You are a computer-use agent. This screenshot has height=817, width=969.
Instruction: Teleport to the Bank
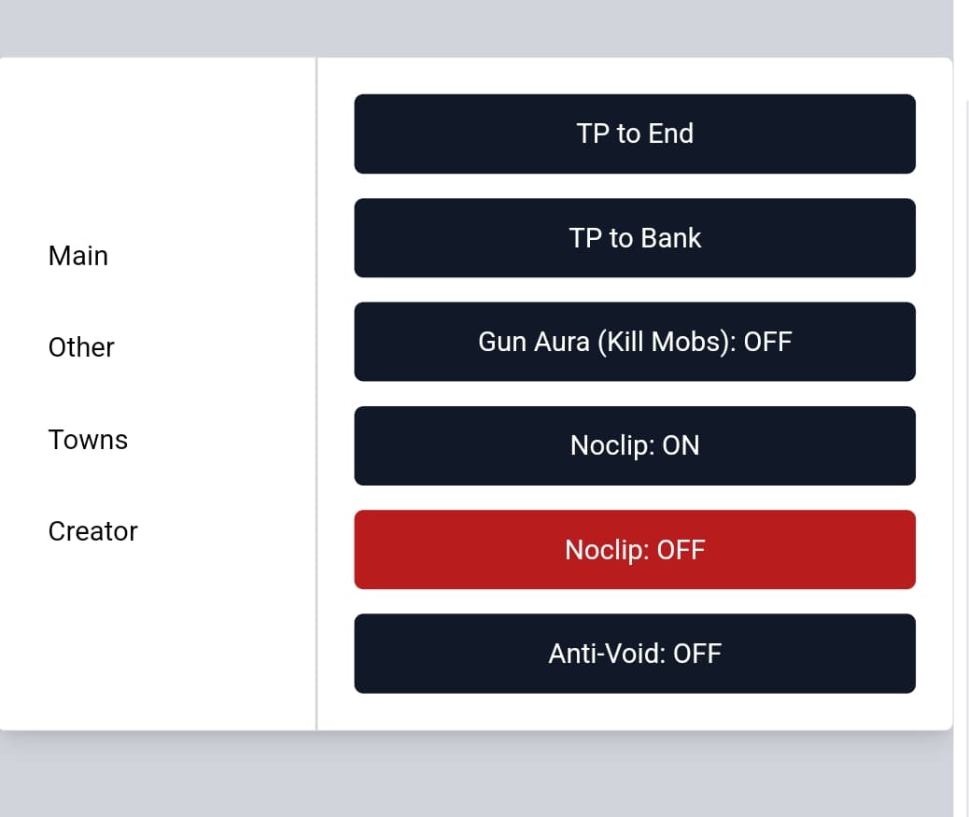(x=635, y=238)
